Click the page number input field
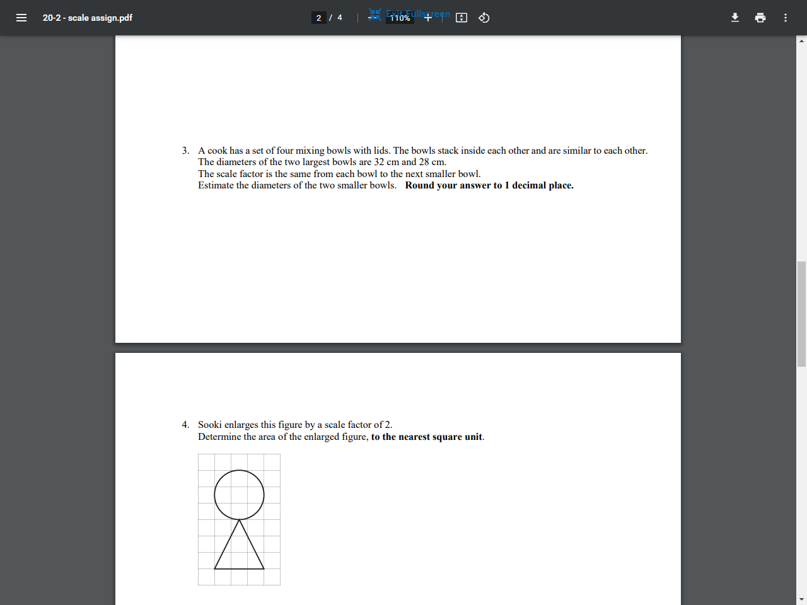This screenshot has width=807, height=605. coord(319,17)
